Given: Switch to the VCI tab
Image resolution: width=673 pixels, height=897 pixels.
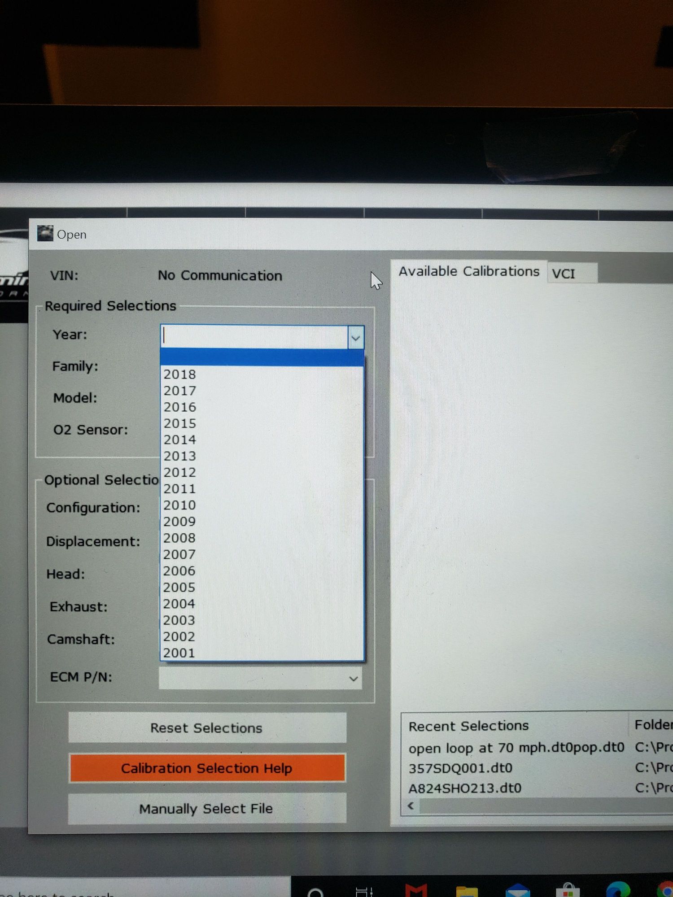Looking at the screenshot, I should 564,274.
